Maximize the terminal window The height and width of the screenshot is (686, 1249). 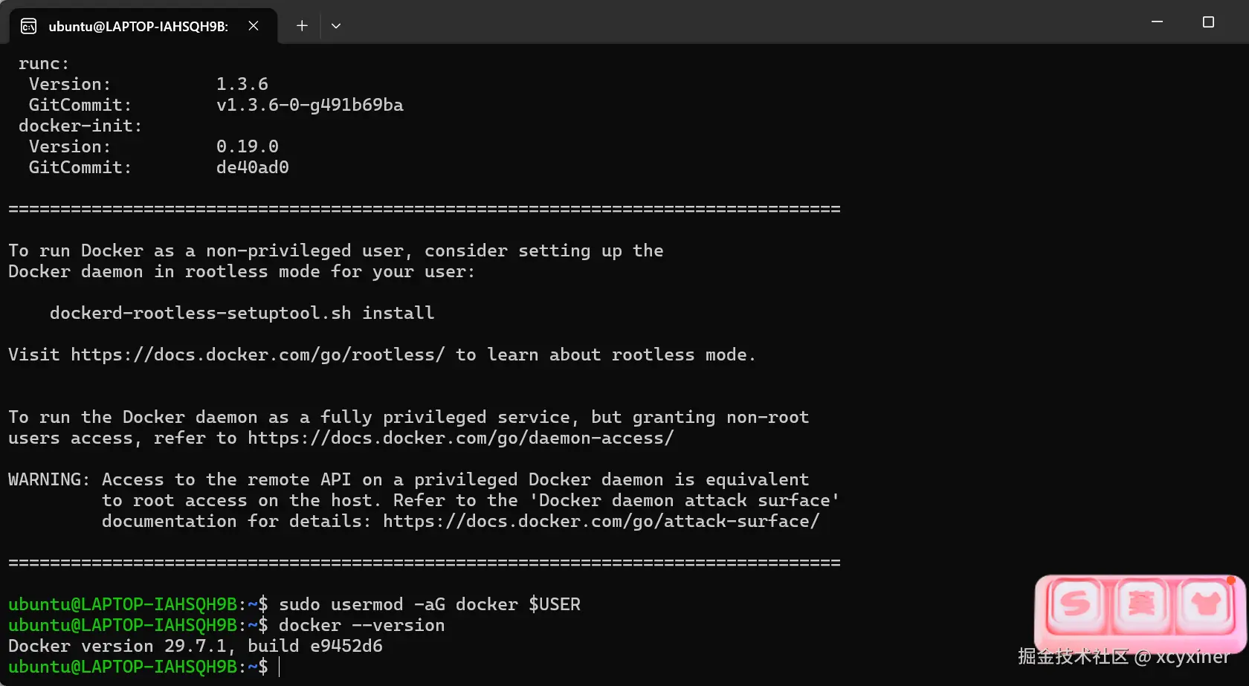point(1208,22)
